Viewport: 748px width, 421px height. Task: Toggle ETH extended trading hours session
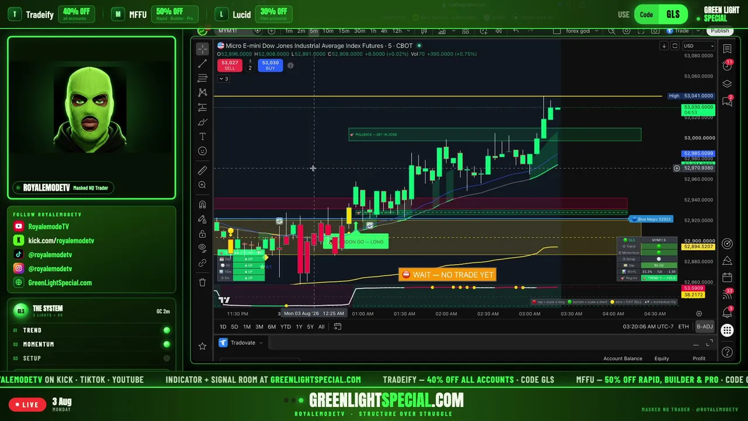coord(683,326)
